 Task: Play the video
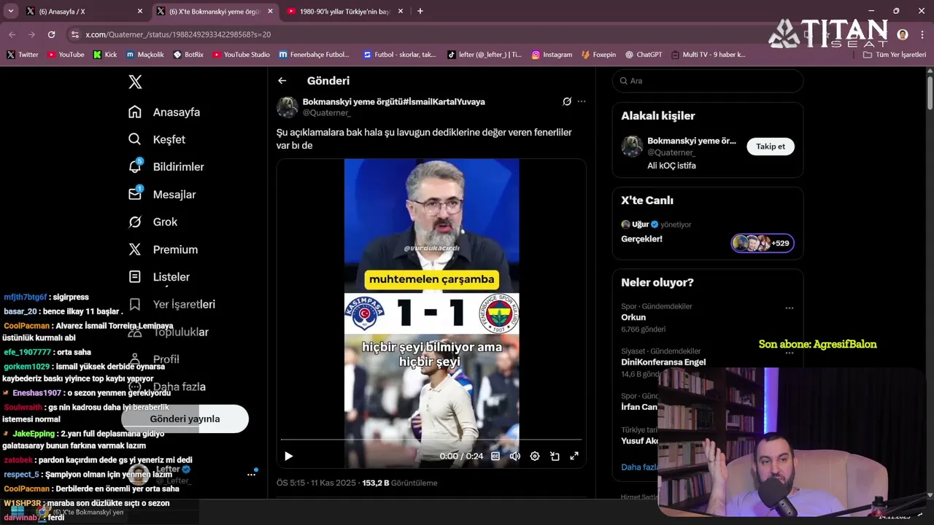coord(288,456)
